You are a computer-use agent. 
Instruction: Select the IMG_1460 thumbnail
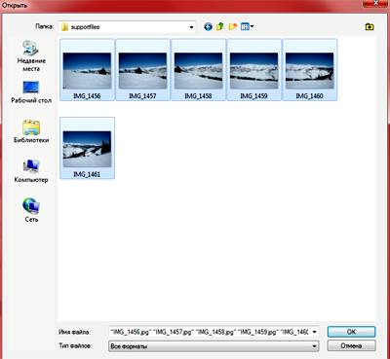(x=309, y=70)
